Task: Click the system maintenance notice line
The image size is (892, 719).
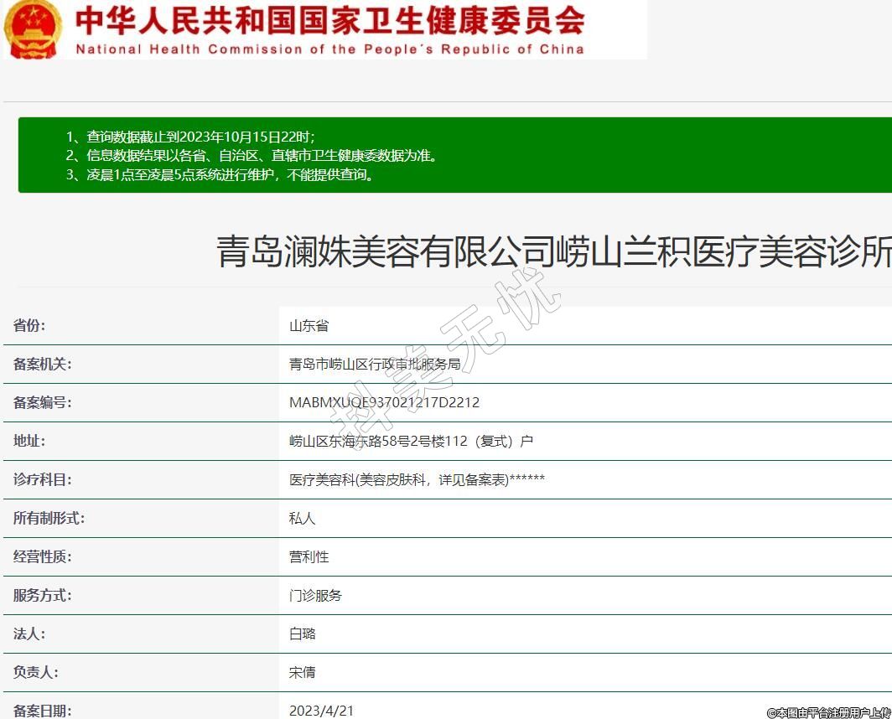Action: (x=220, y=175)
